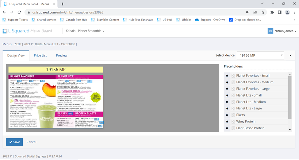
Task: Open Chrome's three-dot menu
Action: pyautogui.click(x=295, y=12)
